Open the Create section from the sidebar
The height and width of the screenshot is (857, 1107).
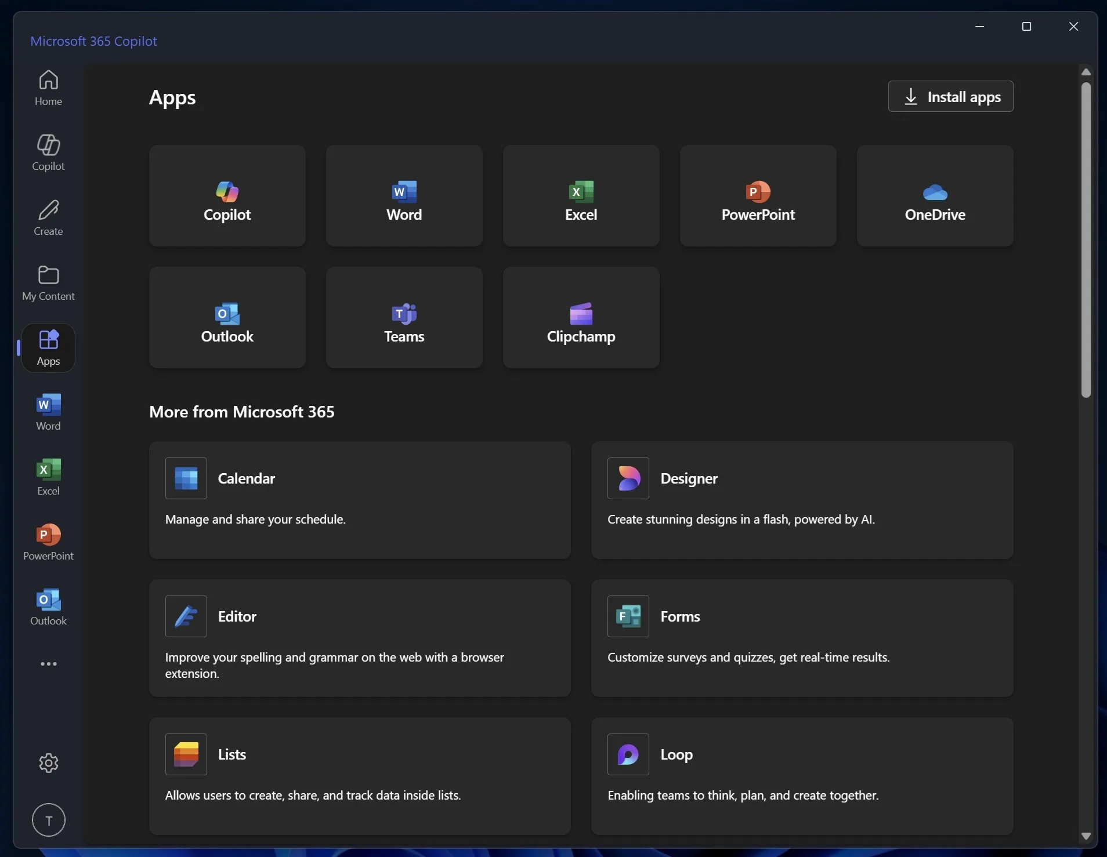48,217
